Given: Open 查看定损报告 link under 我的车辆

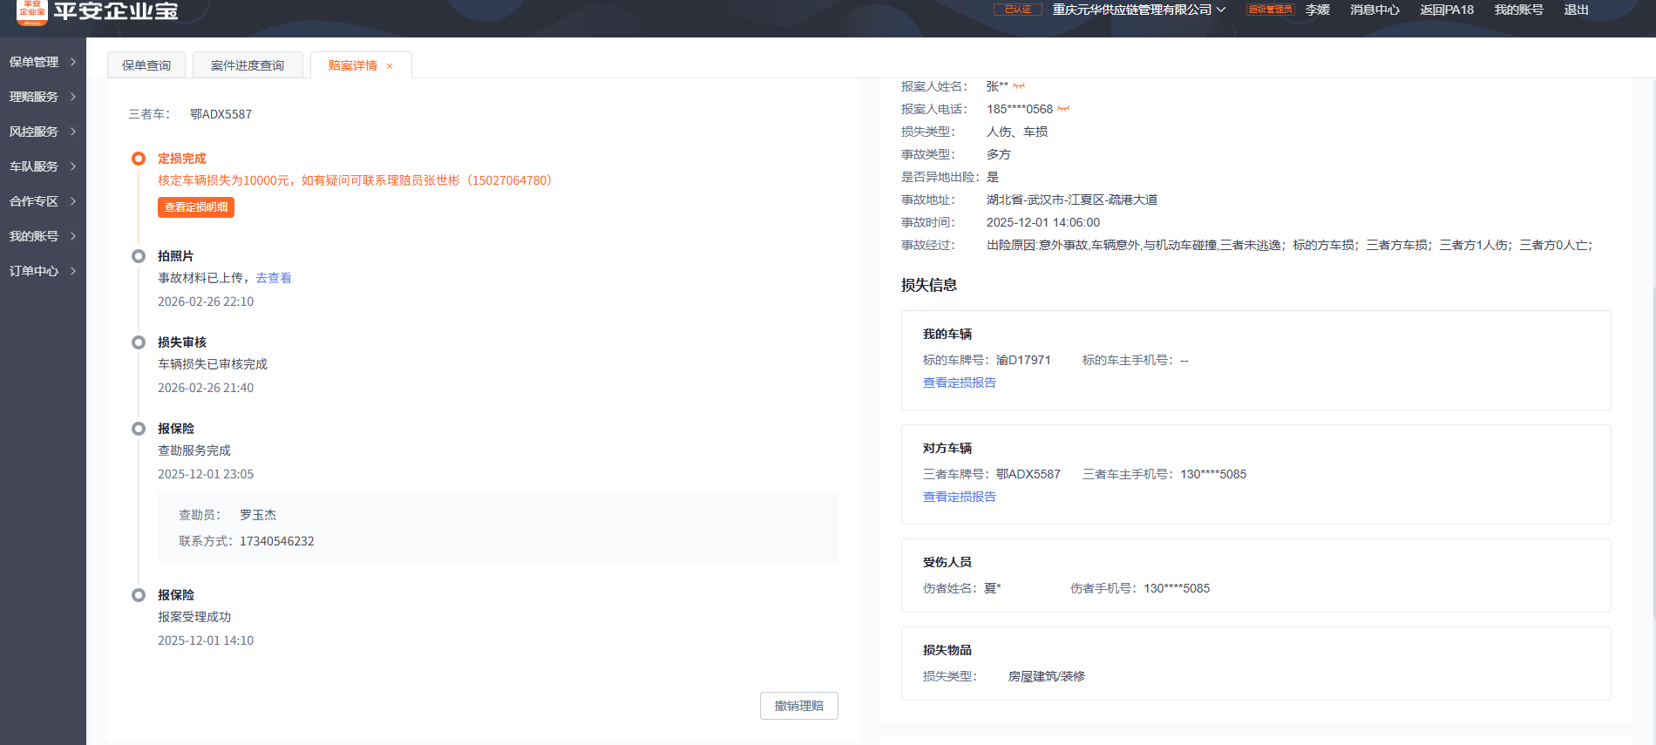Looking at the screenshot, I should [959, 383].
